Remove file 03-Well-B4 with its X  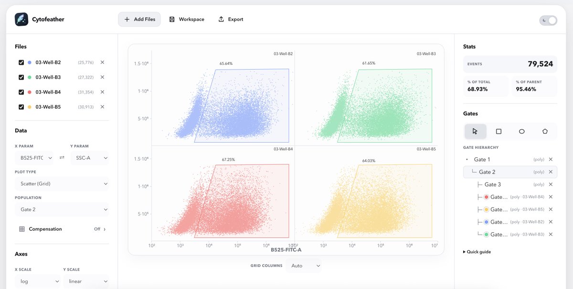click(x=102, y=92)
